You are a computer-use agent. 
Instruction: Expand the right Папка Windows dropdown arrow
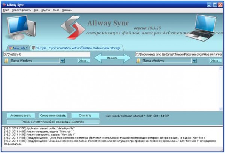194,61
